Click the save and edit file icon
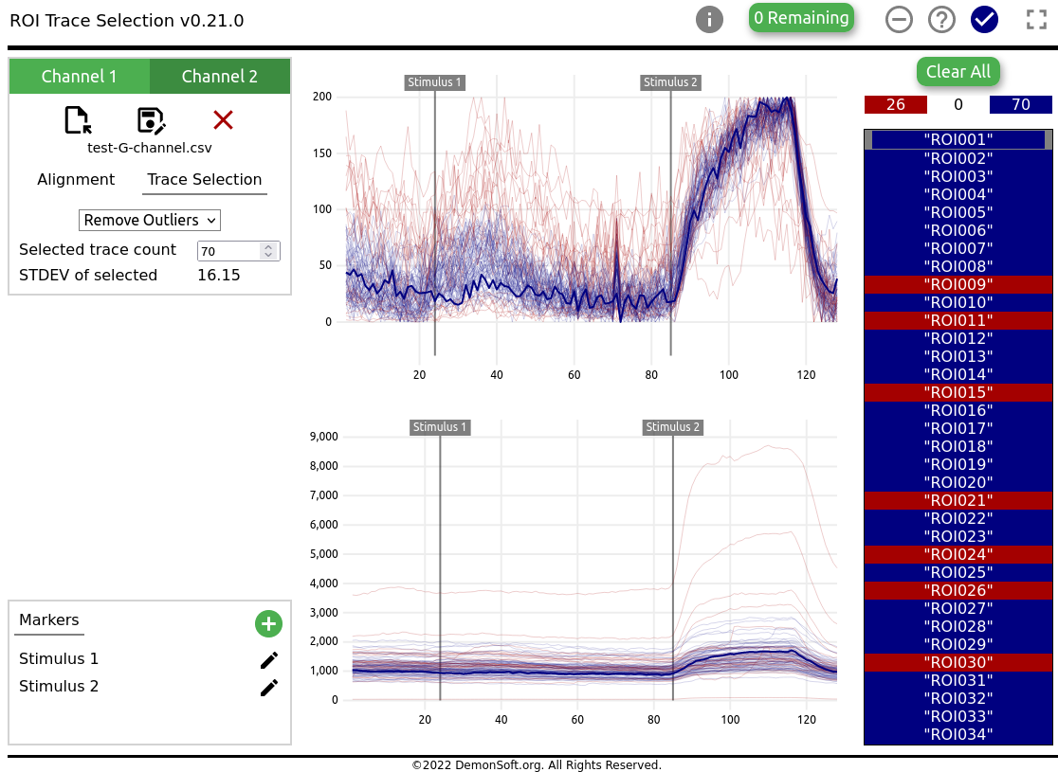Image resolution: width=1058 pixels, height=772 pixels. click(x=151, y=120)
